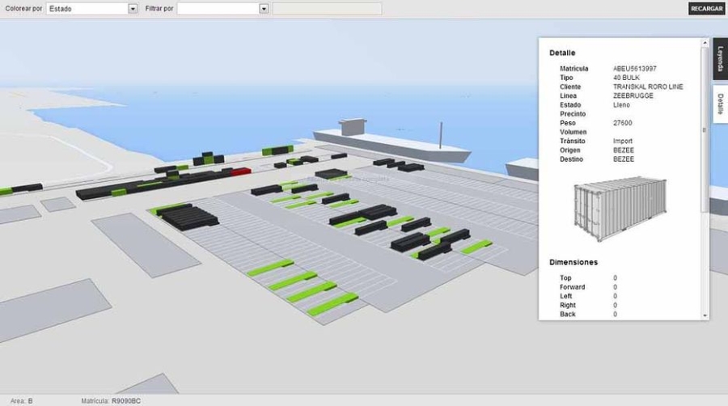Click the container image in Detalle panel

[620, 208]
